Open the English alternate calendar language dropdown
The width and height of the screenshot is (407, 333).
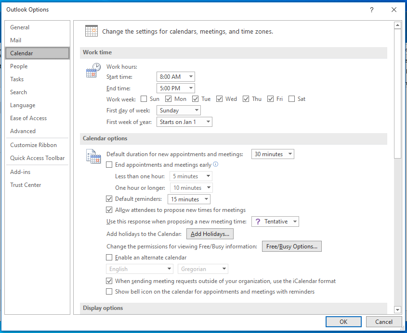tap(140, 269)
